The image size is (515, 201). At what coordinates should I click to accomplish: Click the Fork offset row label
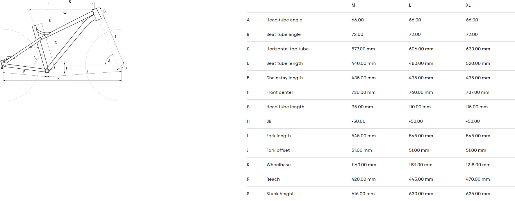[x=278, y=150]
